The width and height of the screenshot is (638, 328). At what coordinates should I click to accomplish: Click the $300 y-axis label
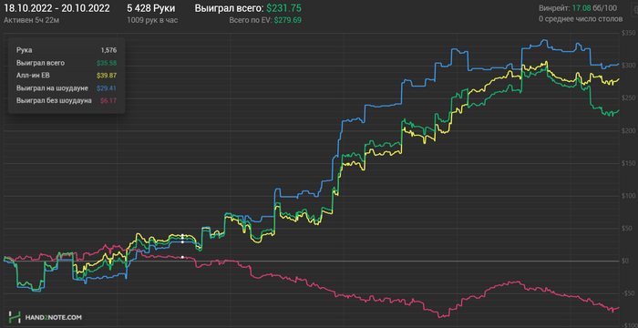pos(629,66)
